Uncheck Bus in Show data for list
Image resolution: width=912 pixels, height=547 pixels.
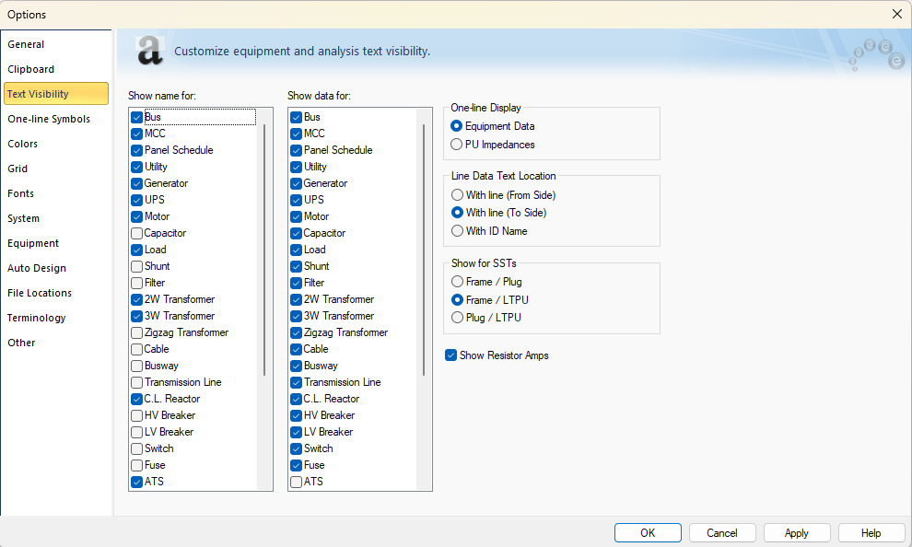(x=296, y=118)
